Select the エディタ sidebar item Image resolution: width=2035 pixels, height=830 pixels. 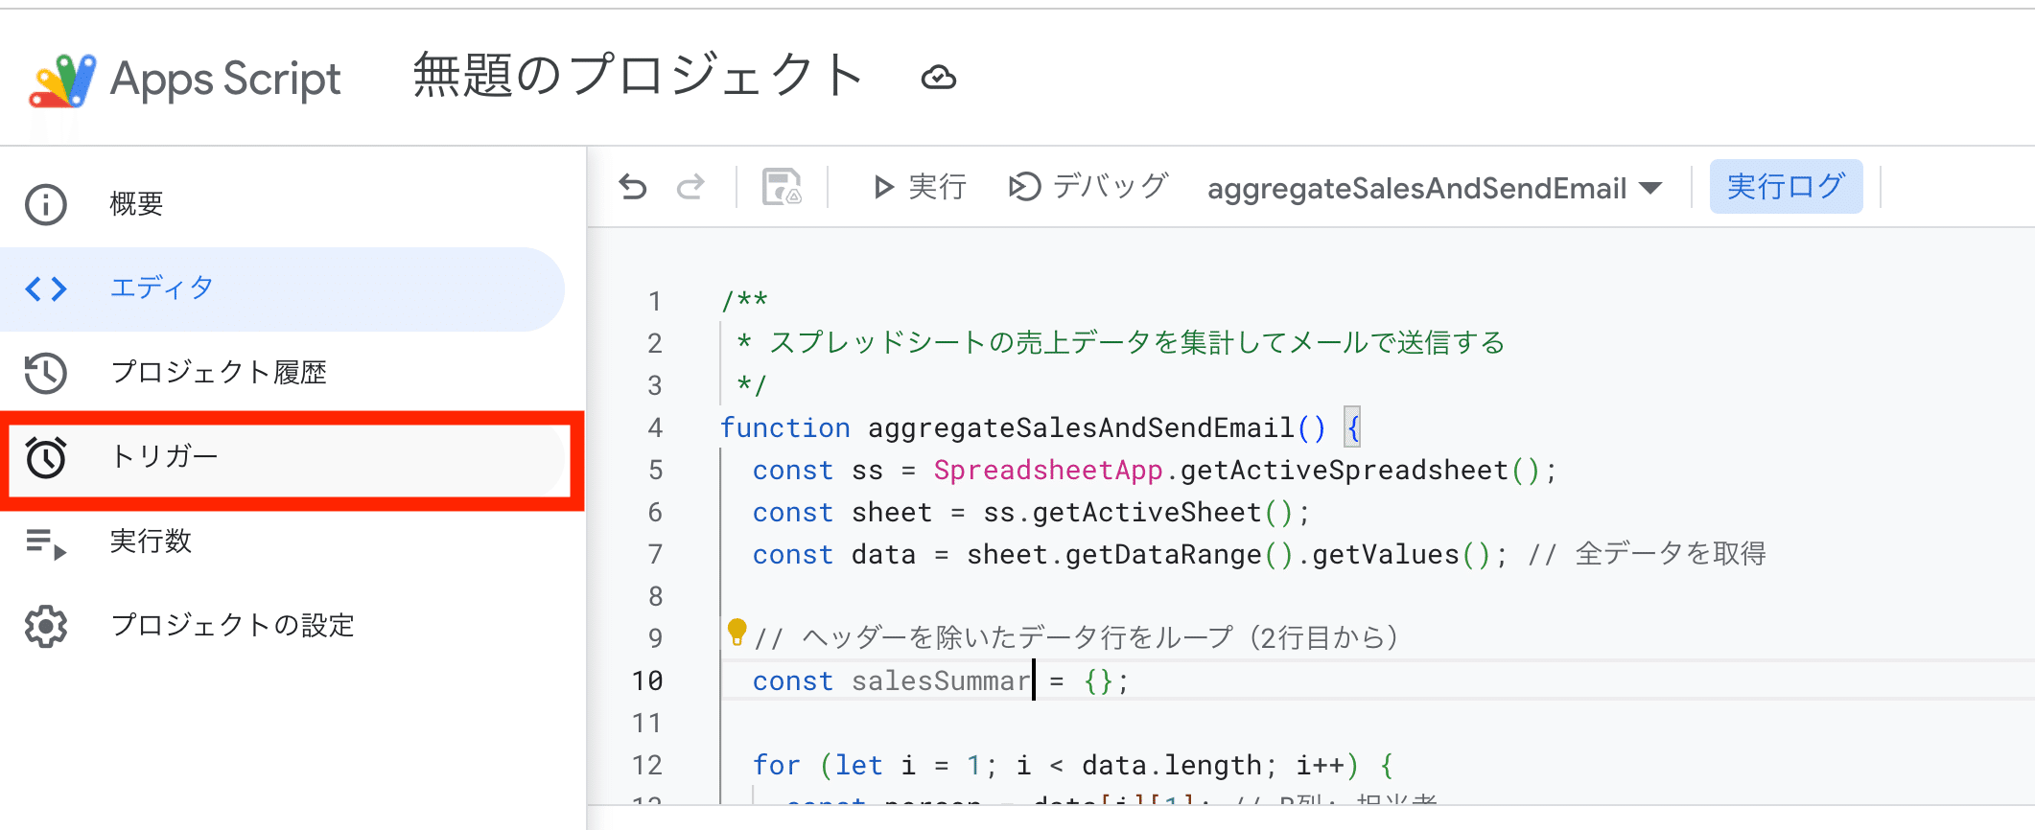(161, 288)
